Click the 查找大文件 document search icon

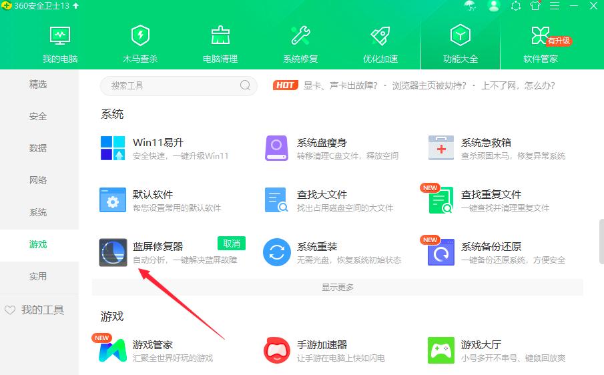pyautogui.click(x=276, y=200)
